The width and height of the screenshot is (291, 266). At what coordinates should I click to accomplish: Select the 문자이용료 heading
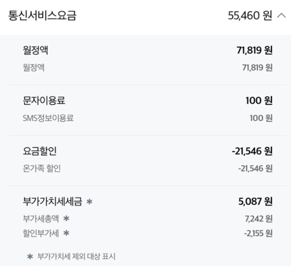44,101
